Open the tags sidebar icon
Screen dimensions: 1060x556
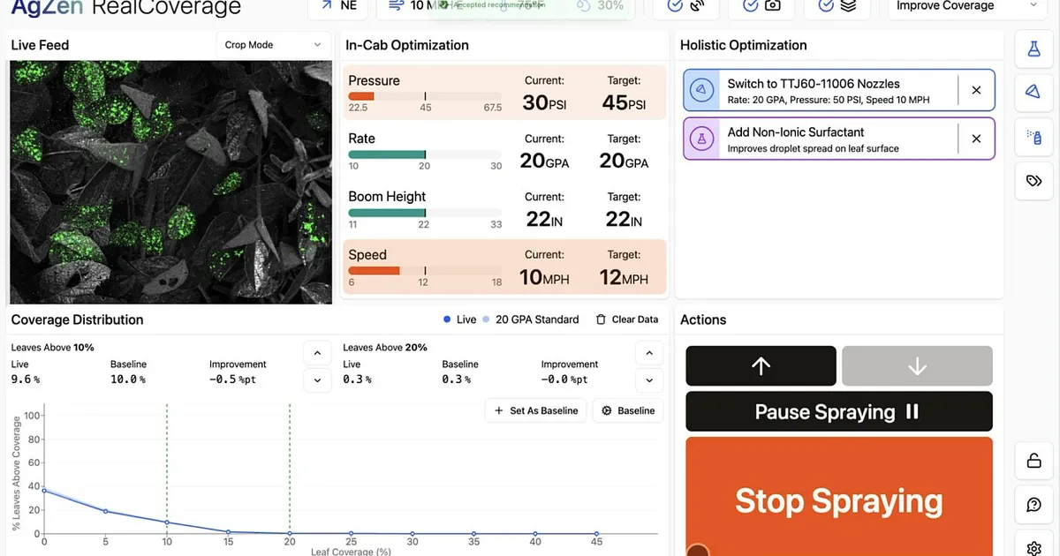click(x=1033, y=180)
